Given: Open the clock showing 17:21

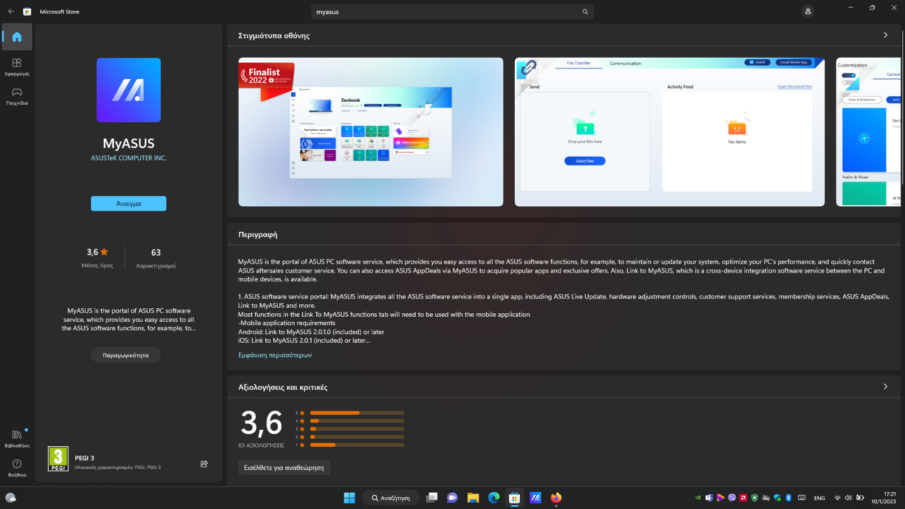Looking at the screenshot, I should (884, 498).
